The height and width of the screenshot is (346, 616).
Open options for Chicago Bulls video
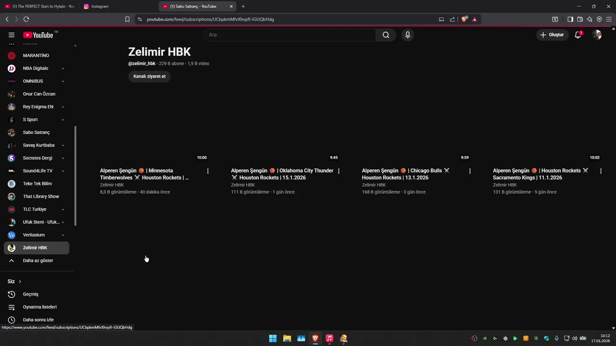[470, 171]
